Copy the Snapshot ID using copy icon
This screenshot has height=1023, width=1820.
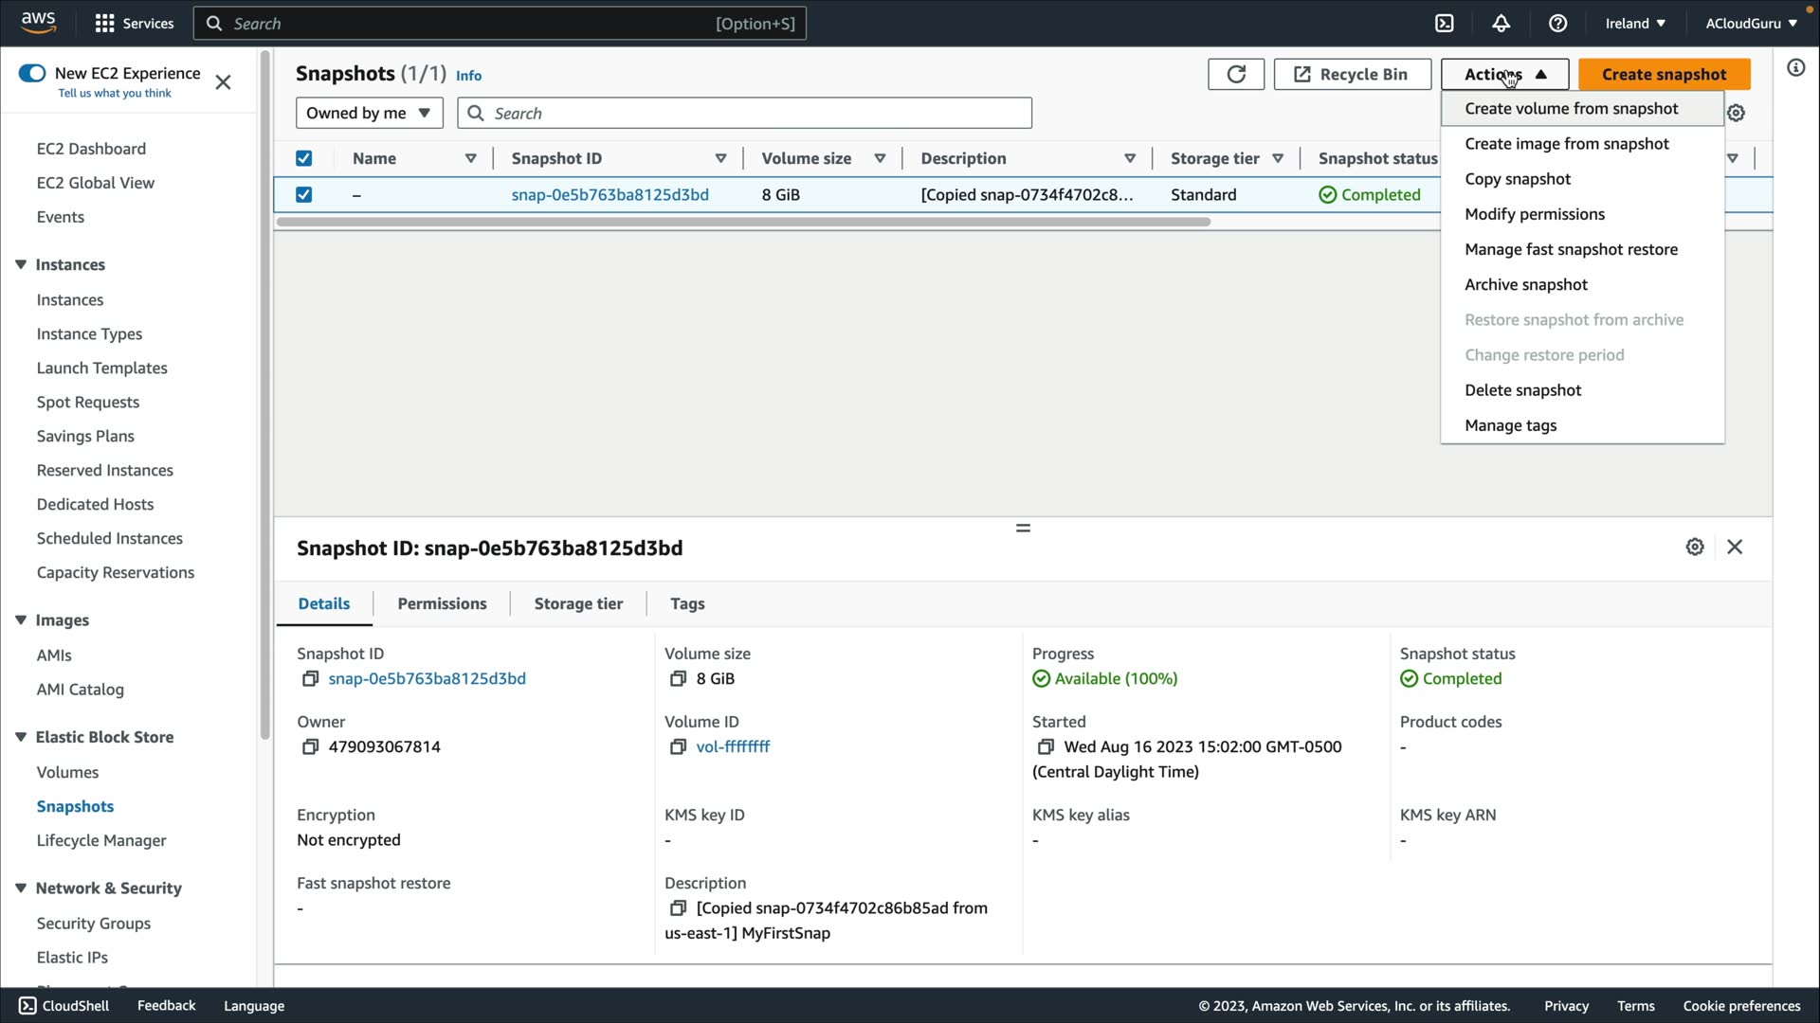(310, 679)
